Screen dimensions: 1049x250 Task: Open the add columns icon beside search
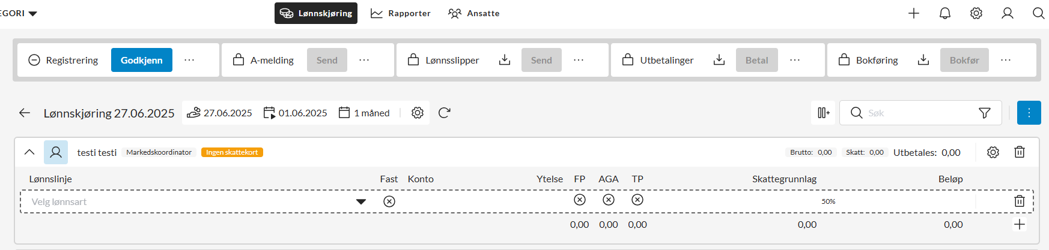(x=824, y=113)
